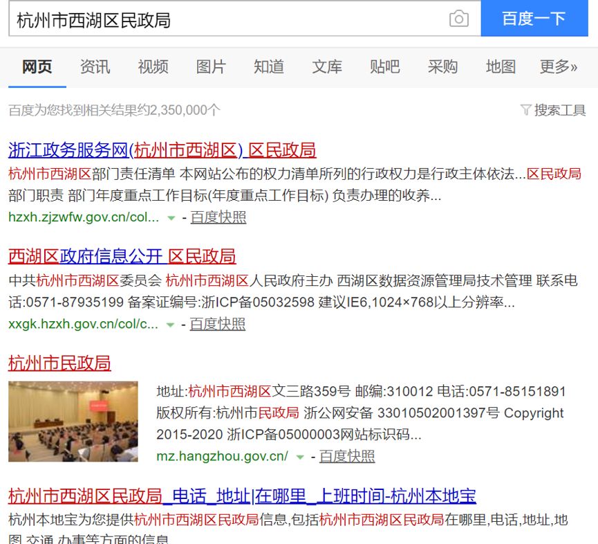The image size is (598, 544).
Task: Click the search input field
Action: tap(228, 19)
